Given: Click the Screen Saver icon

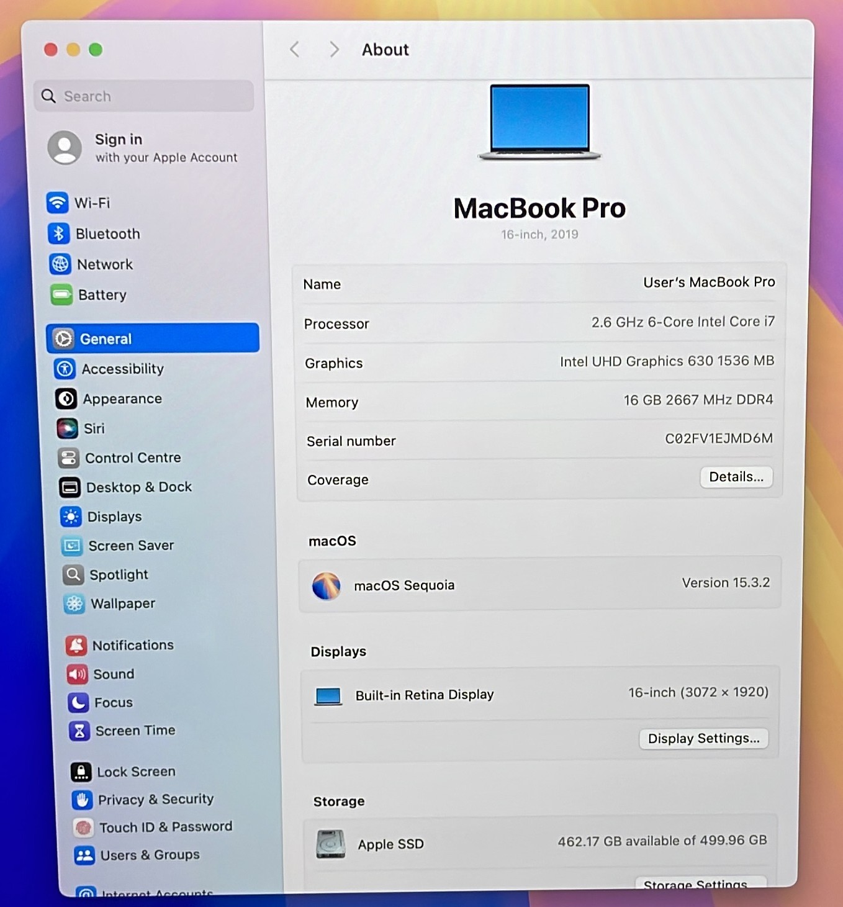Looking at the screenshot, I should pyautogui.click(x=72, y=546).
